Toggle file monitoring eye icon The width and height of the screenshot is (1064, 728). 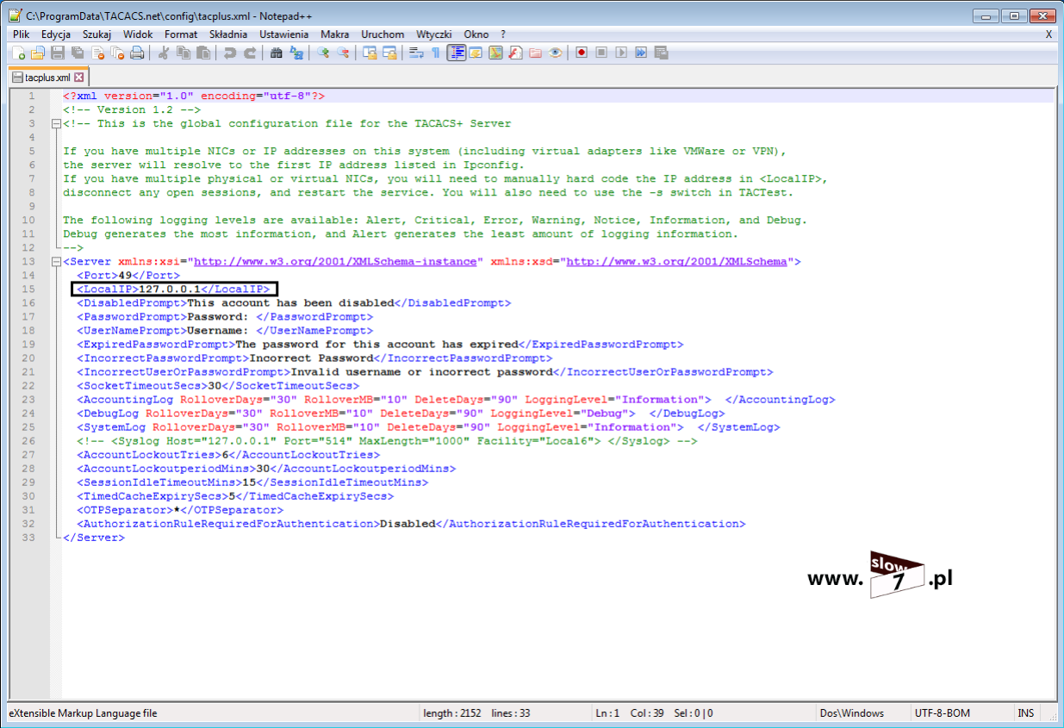click(x=555, y=53)
